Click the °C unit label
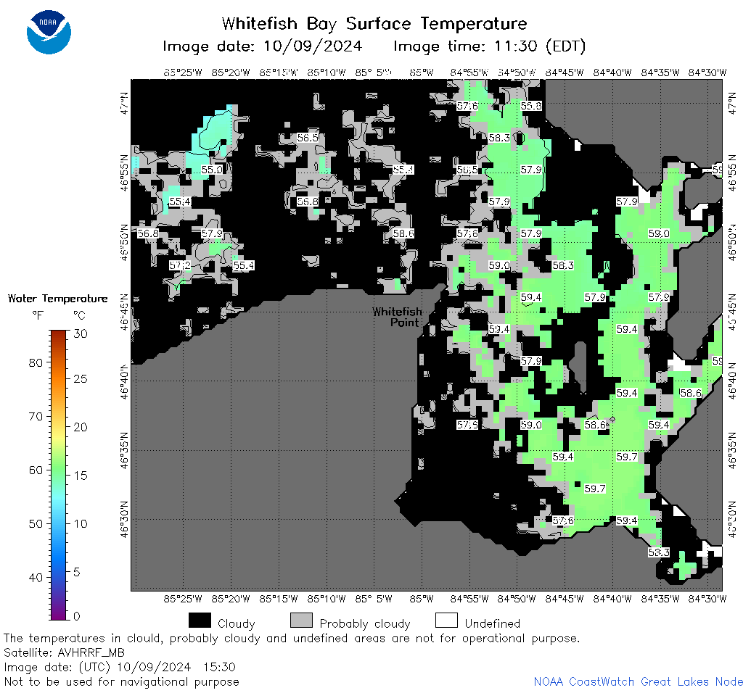This screenshot has width=751, height=693. pyautogui.click(x=79, y=315)
